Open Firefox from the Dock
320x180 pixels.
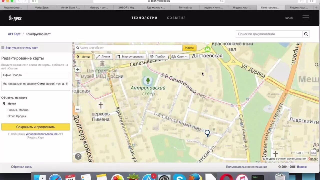pos(195,177)
